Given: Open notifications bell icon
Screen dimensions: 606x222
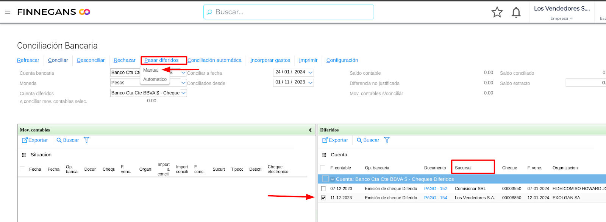Looking at the screenshot, I should [x=516, y=12].
